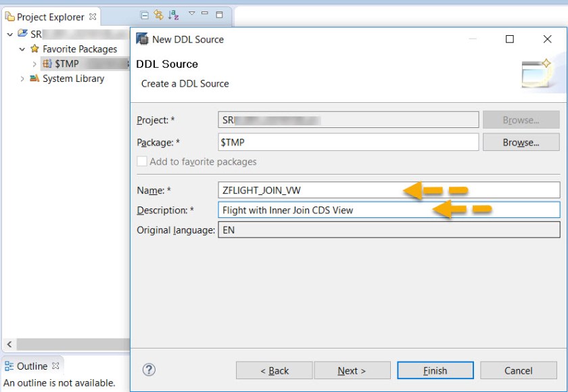Open dialog help question mark
This screenshot has height=392, width=568.
pos(149,370)
